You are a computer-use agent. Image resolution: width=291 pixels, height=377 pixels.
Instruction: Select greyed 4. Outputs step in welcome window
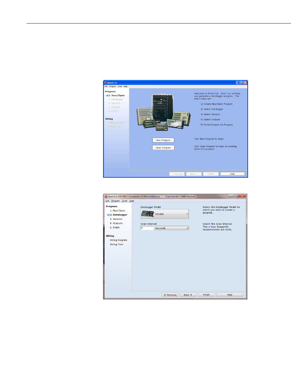coord(114,107)
